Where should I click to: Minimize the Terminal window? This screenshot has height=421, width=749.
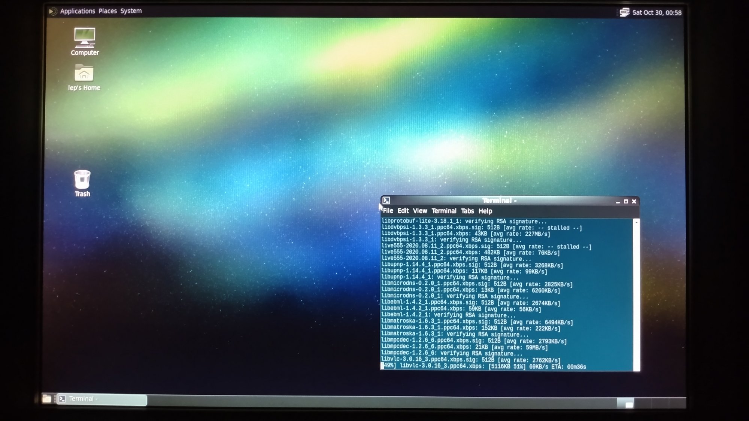618,202
